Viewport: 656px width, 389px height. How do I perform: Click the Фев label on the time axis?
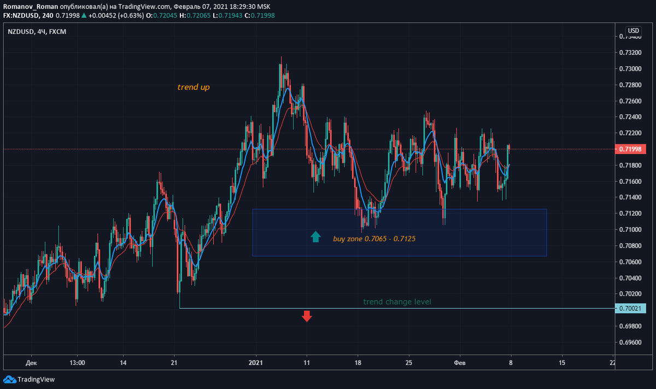[459, 362]
